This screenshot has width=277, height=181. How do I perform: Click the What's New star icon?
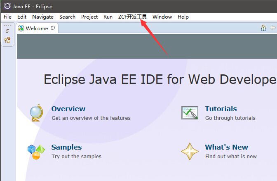tap(190, 152)
